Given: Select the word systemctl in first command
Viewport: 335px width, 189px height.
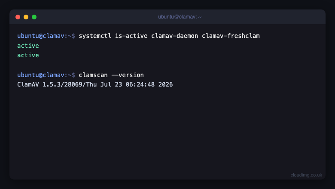Looking at the screenshot, I should [x=95, y=36].
